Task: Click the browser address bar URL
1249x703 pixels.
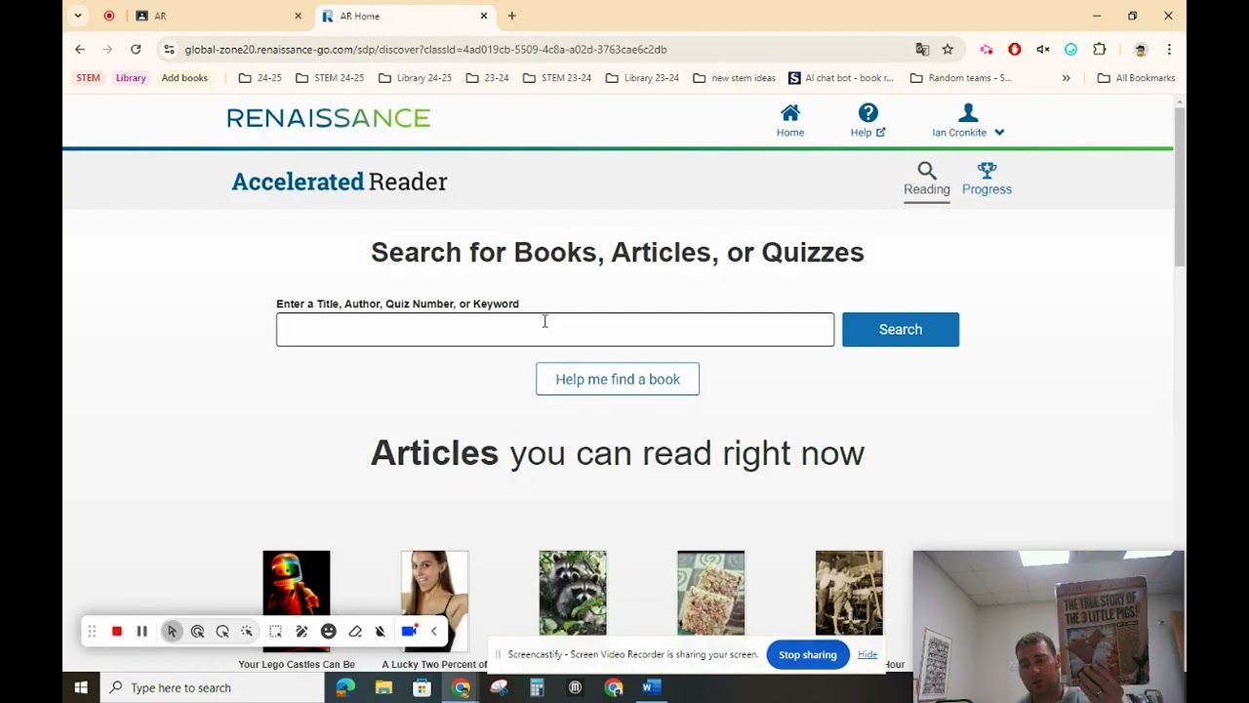Action: tap(425, 49)
